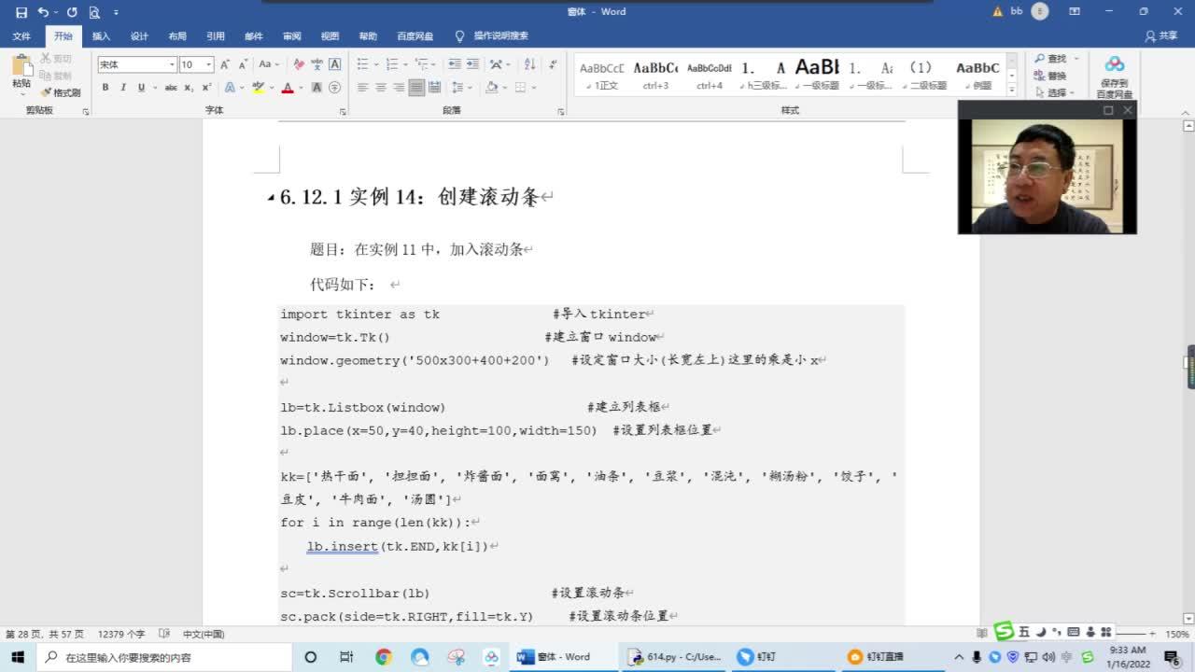Image resolution: width=1195 pixels, height=672 pixels.
Task: Click the Increase Indent icon
Action: [473, 64]
